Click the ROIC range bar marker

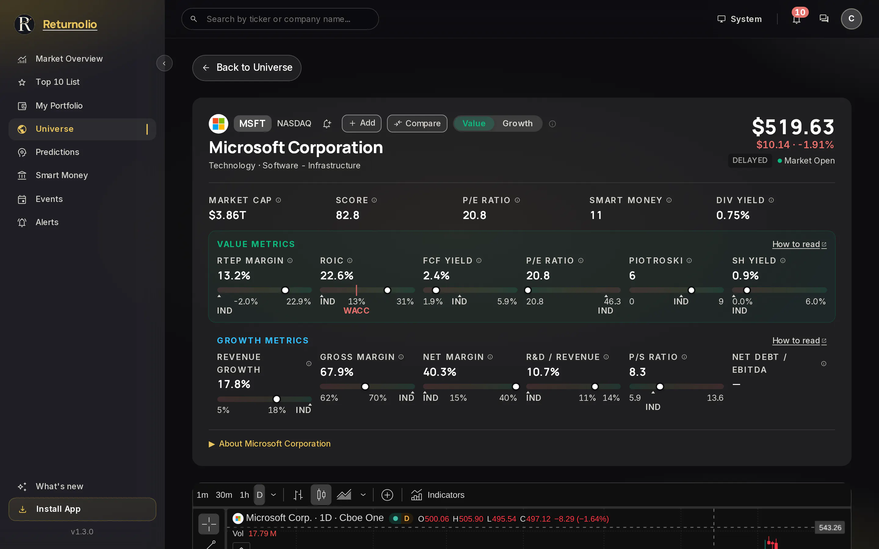pos(387,290)
